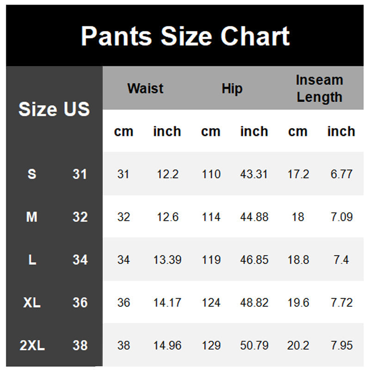Select the M size label
The height and width of the screenshot is (370, 370).
(x=32, y=217)
